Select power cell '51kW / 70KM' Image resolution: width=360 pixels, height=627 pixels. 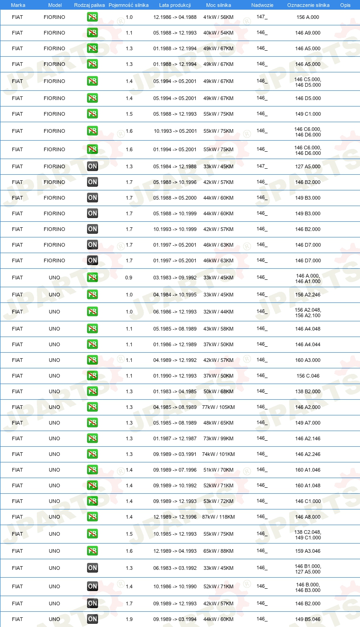219,470
